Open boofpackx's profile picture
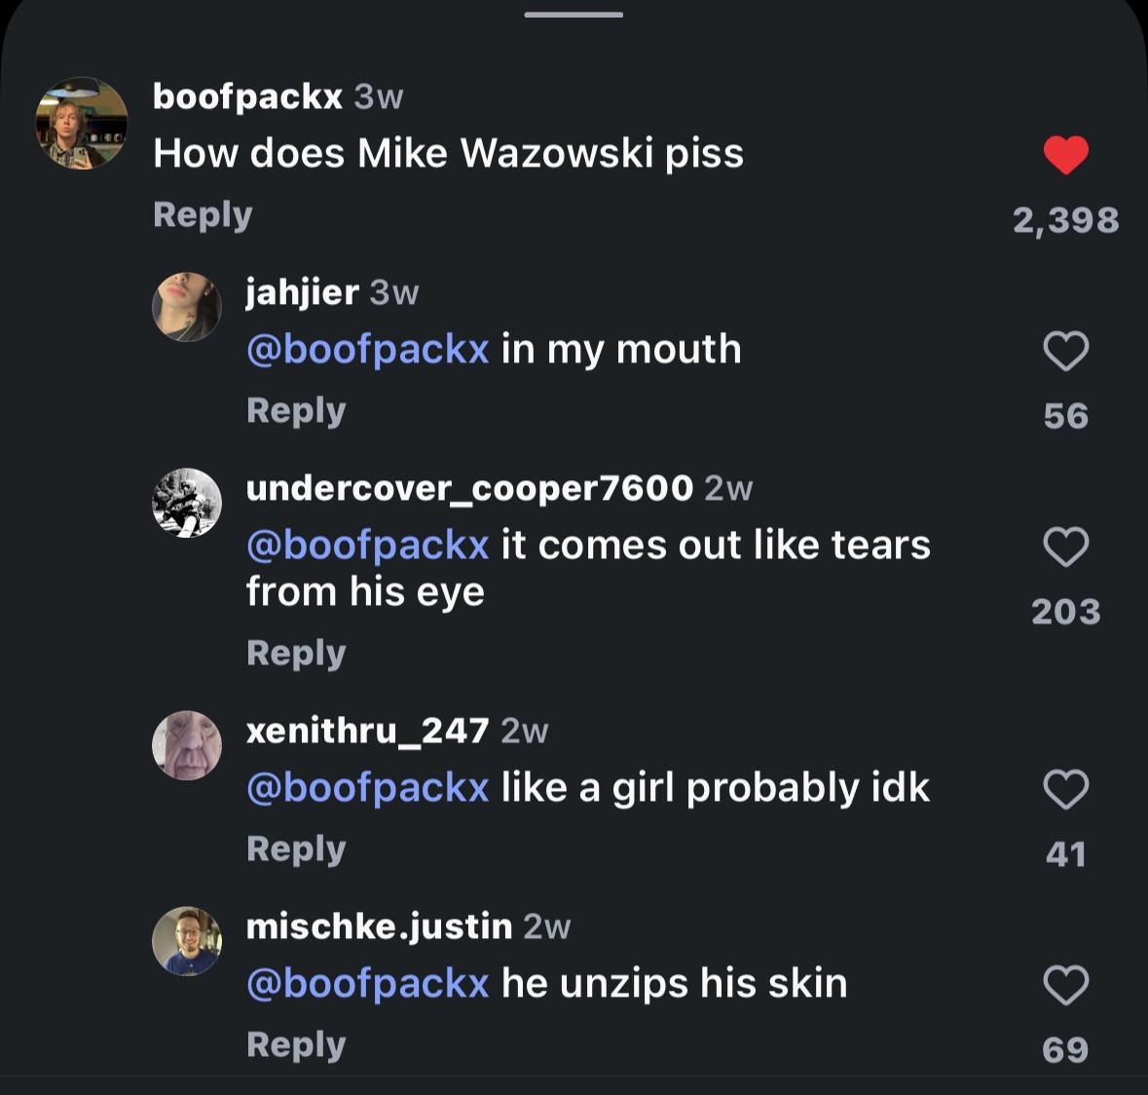Image resolution: width=1148 pixels, height=1095 pixels. (x=82, y=123)
